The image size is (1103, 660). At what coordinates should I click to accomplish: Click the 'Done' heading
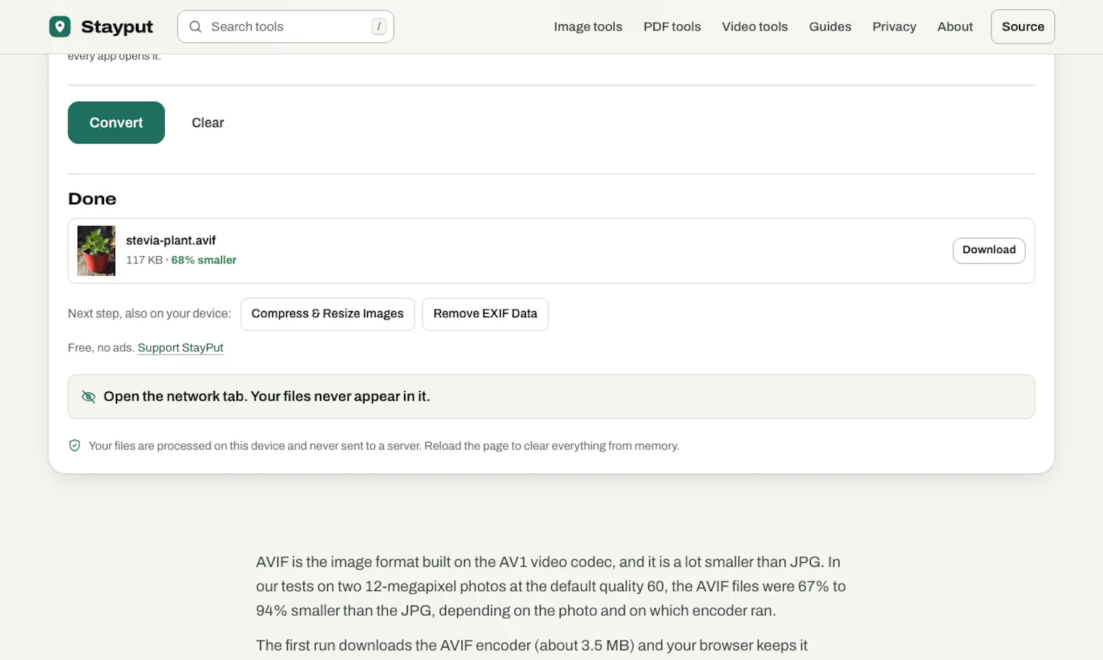(x=92, y=199)
